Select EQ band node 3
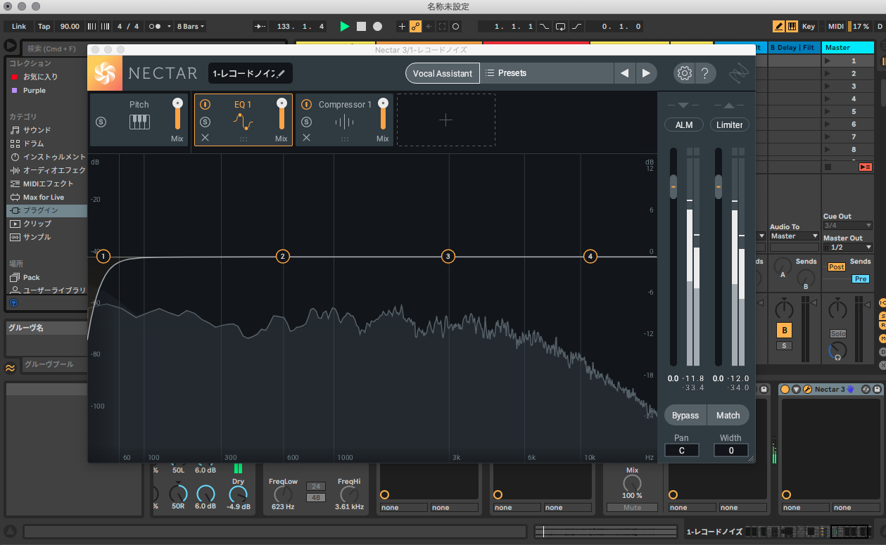Viewport: 886px width, 545px height. (x=448, y=257)
